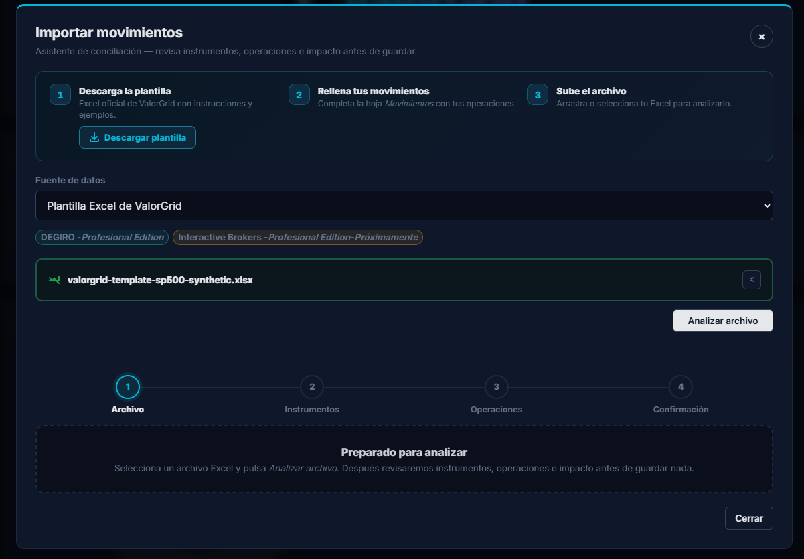
Task: Click the Importar movimientos title
Action: (109, 32)
